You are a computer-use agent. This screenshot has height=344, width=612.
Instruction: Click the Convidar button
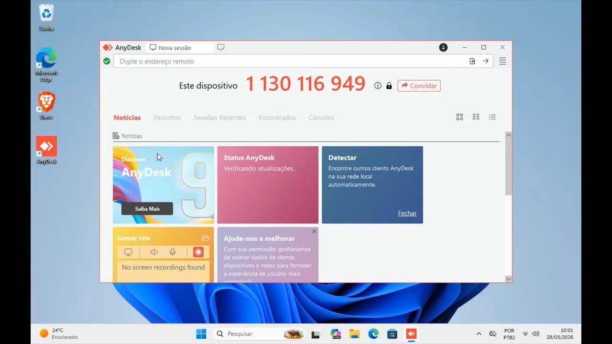pyautogui.click(x=419, y=86)
